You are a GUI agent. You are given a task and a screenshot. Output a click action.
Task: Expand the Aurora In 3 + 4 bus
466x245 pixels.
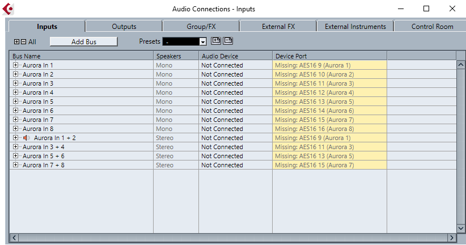[15, 147]
